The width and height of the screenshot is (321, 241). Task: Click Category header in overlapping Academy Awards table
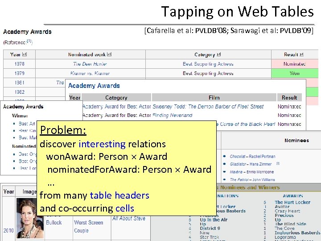[116, 98]
